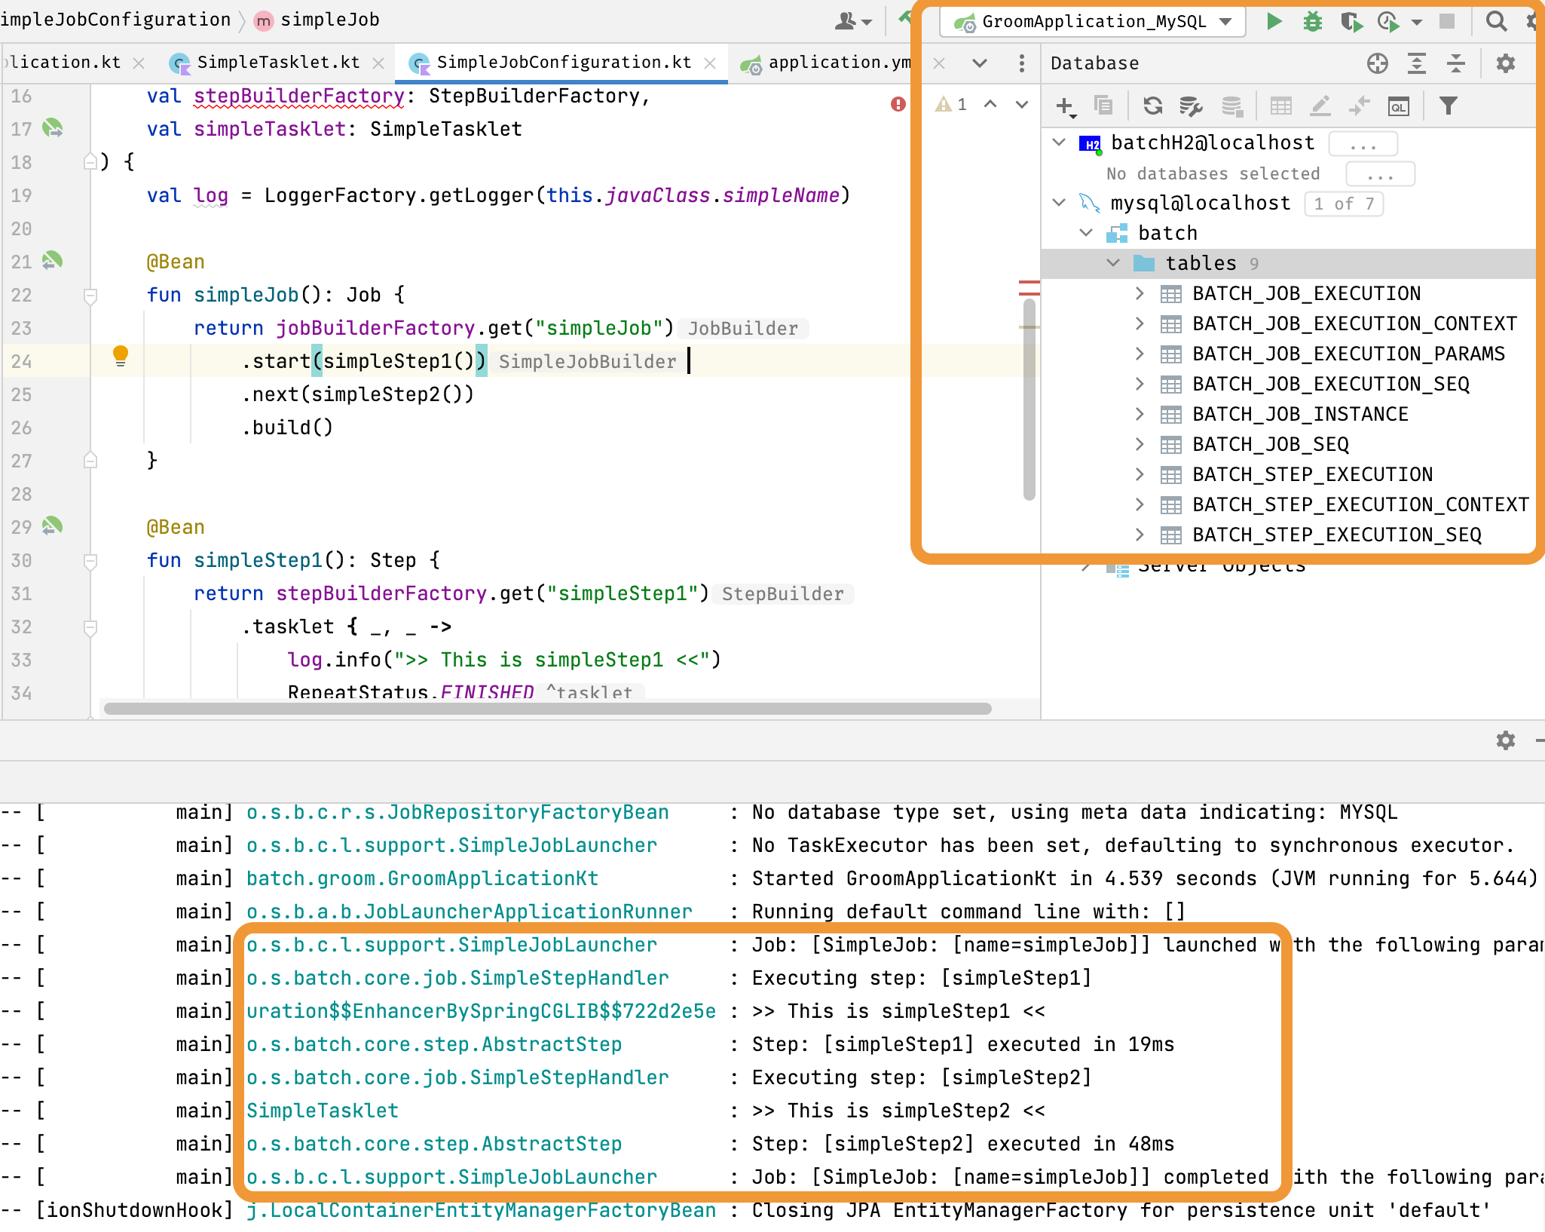Click the '1 of 7' schema selector

pyautogui.click(x=1344, y=204)
